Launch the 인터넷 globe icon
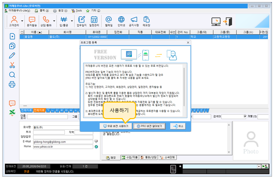 [121, 21]
